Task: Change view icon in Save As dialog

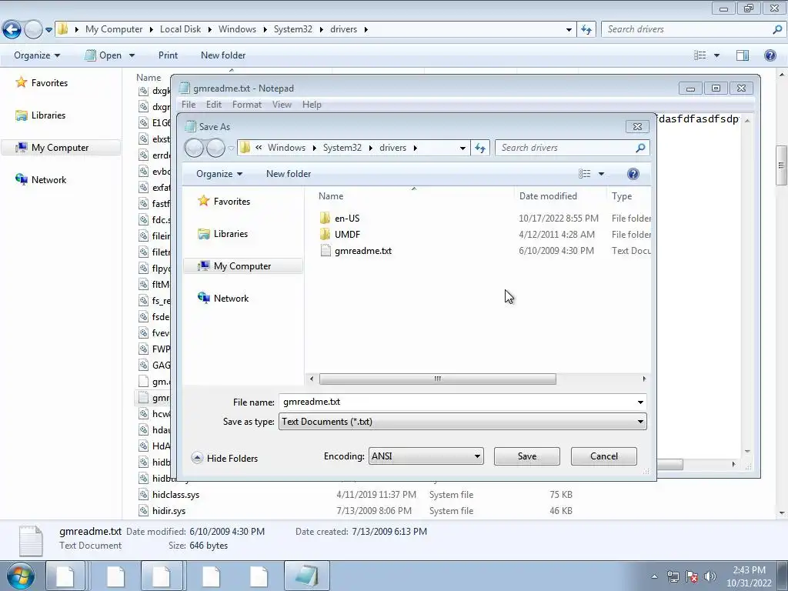Action: click(585, 174)
